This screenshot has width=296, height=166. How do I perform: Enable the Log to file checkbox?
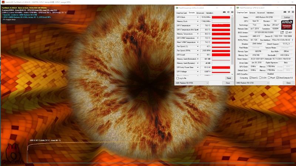[x=178, y=78]
